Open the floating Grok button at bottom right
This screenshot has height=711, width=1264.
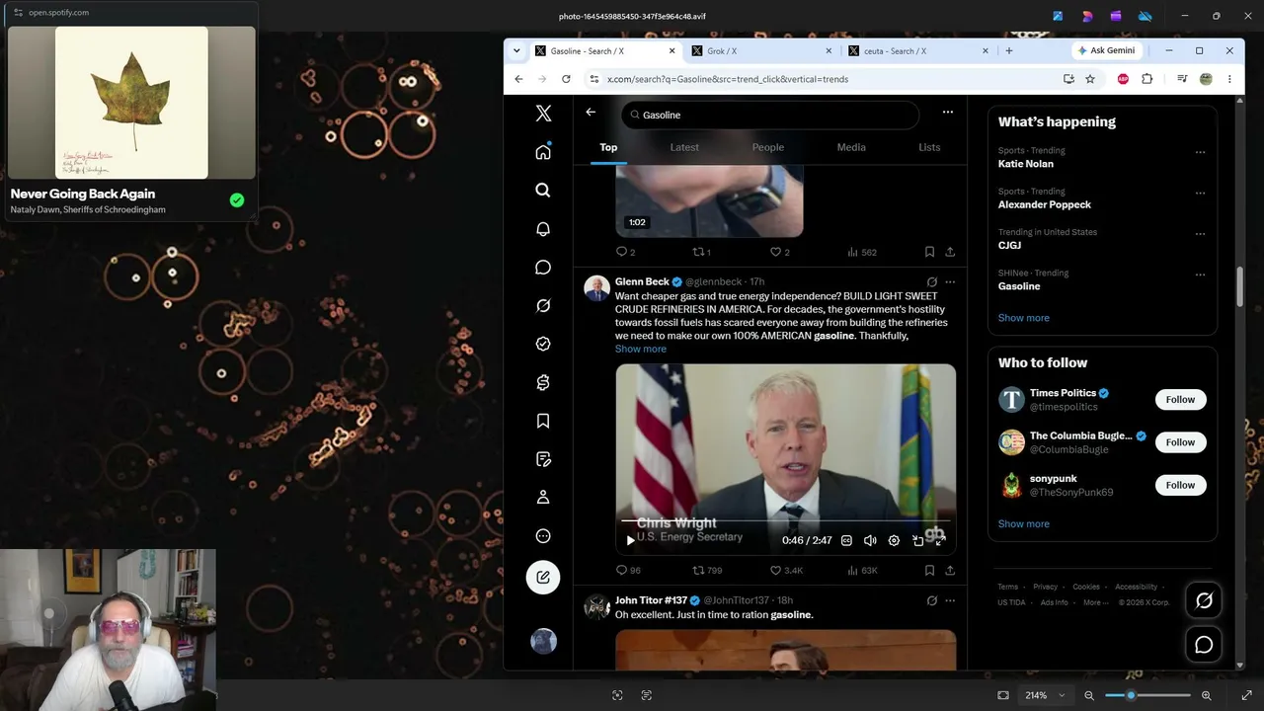(1204, 600)
